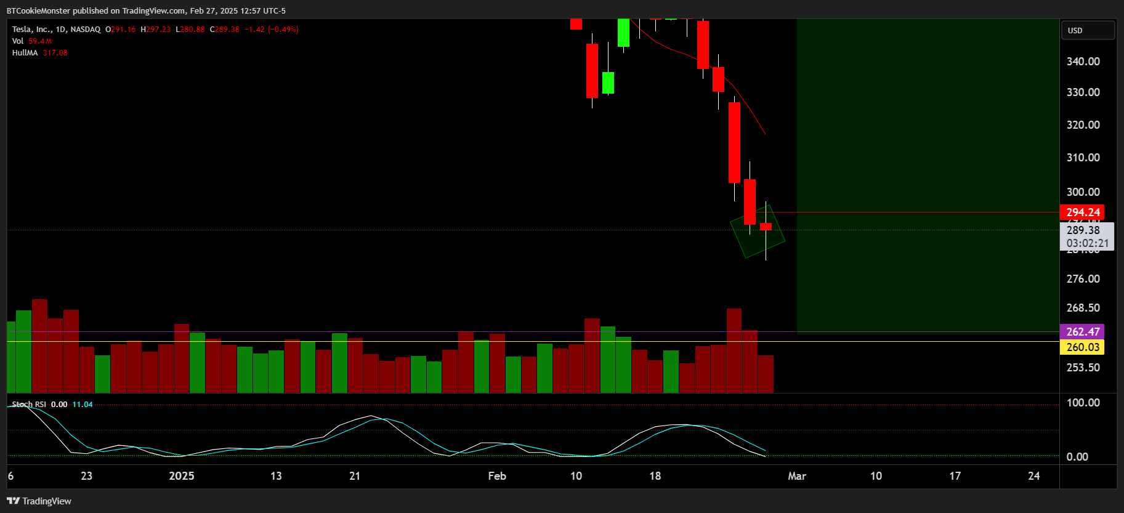This screenshot has height=513, width=1124.
Task: Select the Tesla, Inc. symbol legend title
Action: click(56, 29)
